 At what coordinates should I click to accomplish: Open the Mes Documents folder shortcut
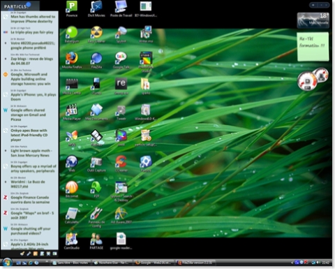[96, 112]
